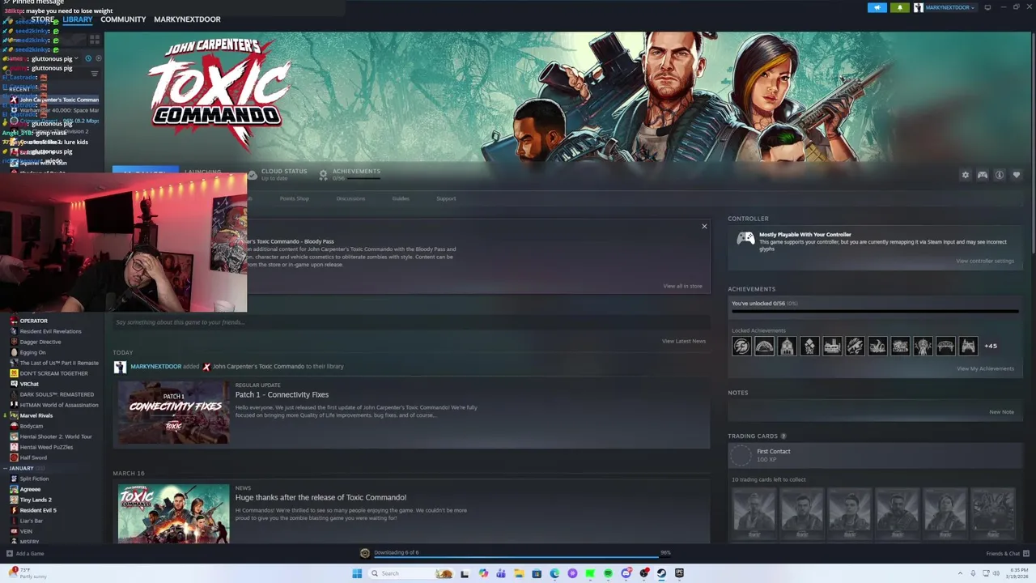Select Resident Evil Revelations in library
The image size is (1036, 583).
(50, 331)
